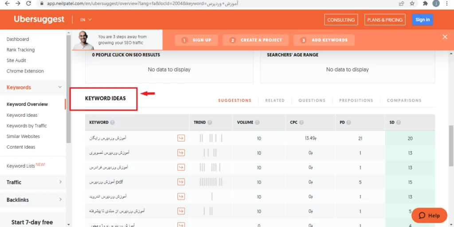Image resolution: width=454 pixels, height=227 pixels.
Task: Click the arrow icon in the pdf keyword row
Action: pyautogui.click(x=181, y=182)
